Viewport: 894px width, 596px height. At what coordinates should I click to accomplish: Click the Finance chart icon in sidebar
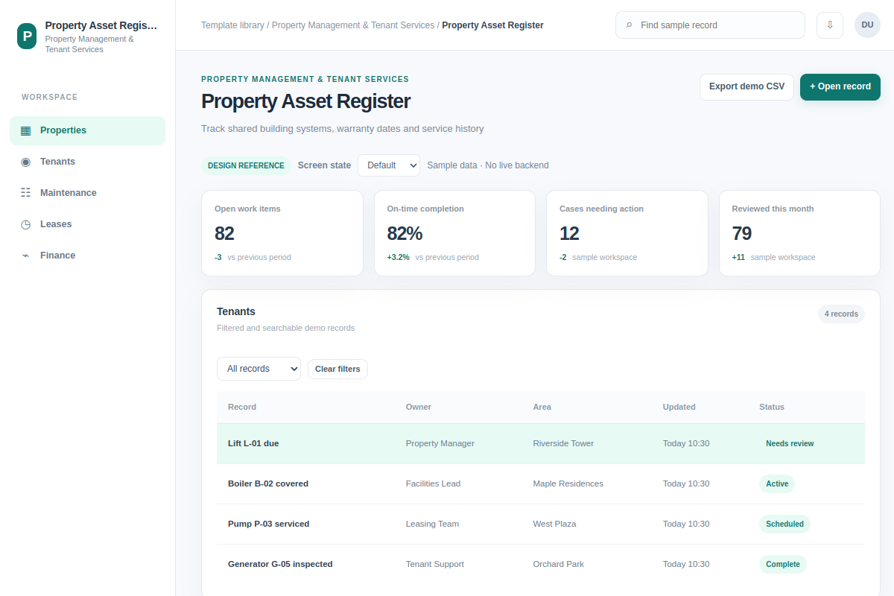26,256
